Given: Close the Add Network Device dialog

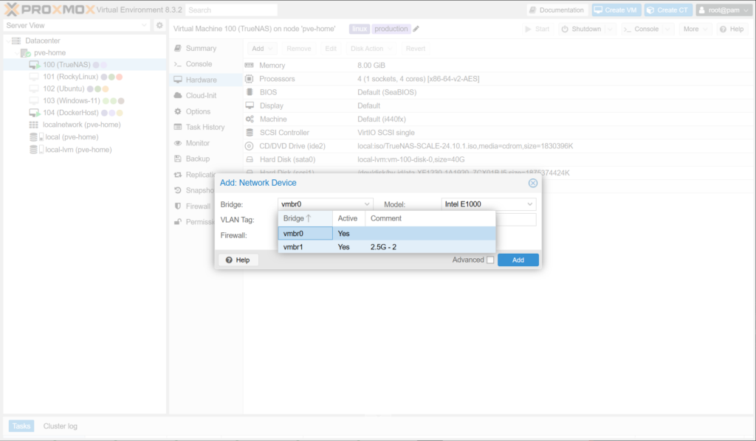Looking at the screenshot, I should [532, 183].
